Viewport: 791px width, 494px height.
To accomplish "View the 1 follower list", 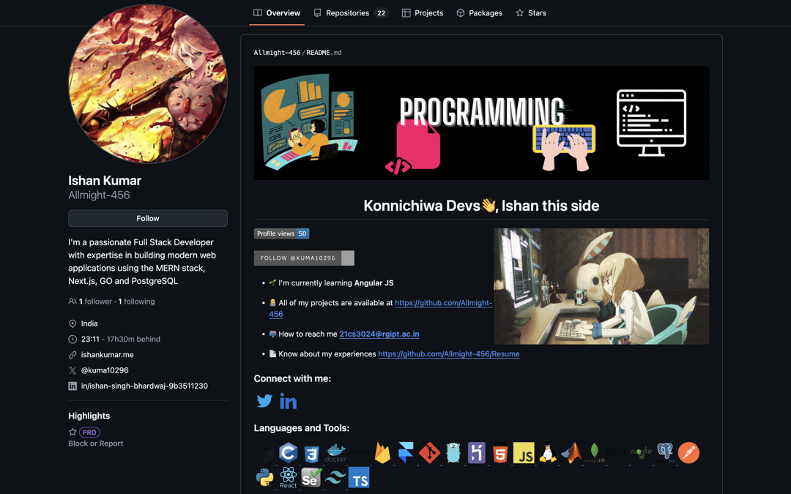I will pyautogui.click(x=95, y=302).
